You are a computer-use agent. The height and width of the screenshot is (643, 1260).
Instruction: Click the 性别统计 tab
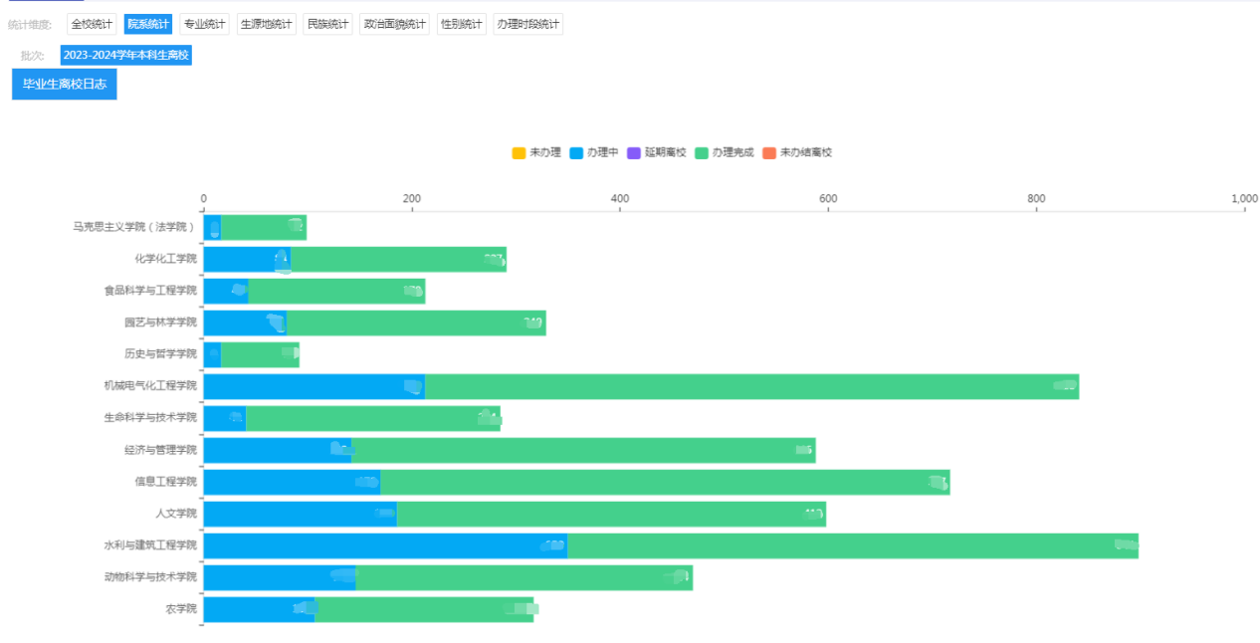(x=461, y=24)
